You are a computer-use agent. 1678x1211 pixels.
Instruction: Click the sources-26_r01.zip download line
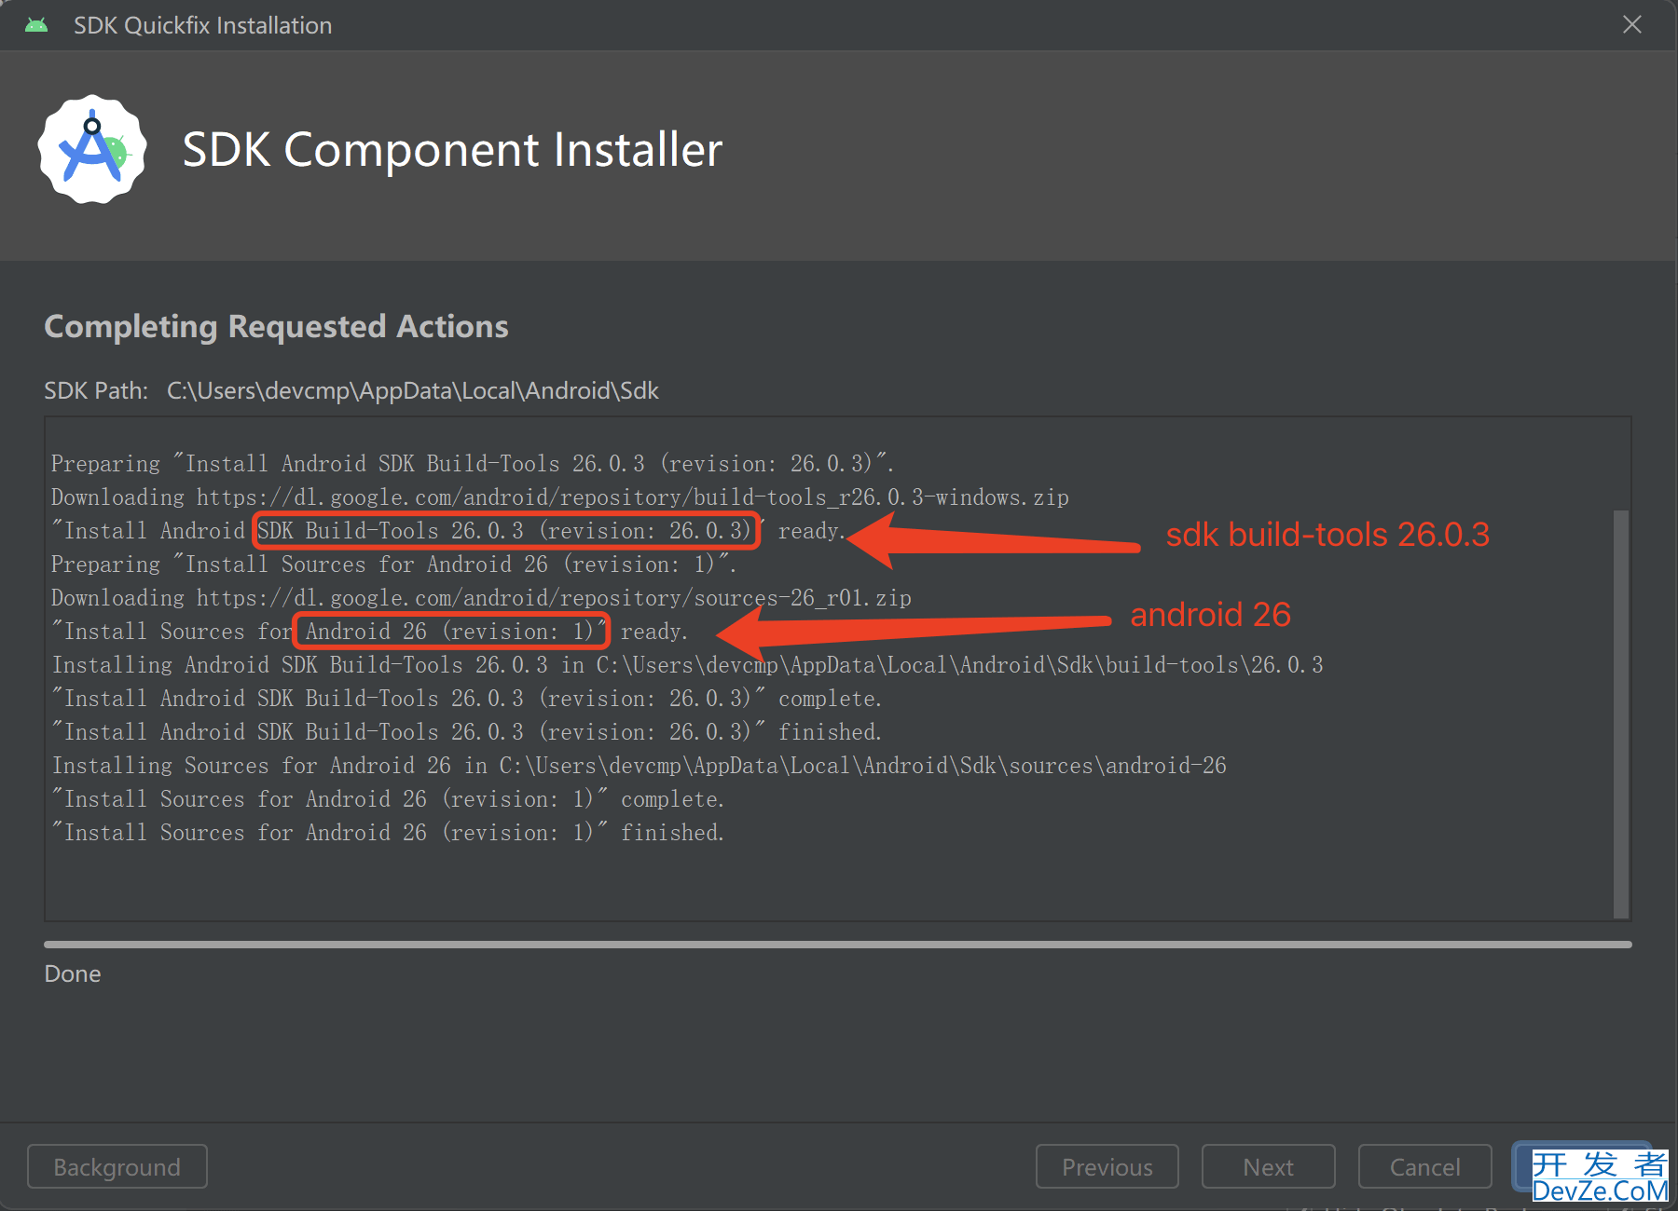[x=482, y=598]
